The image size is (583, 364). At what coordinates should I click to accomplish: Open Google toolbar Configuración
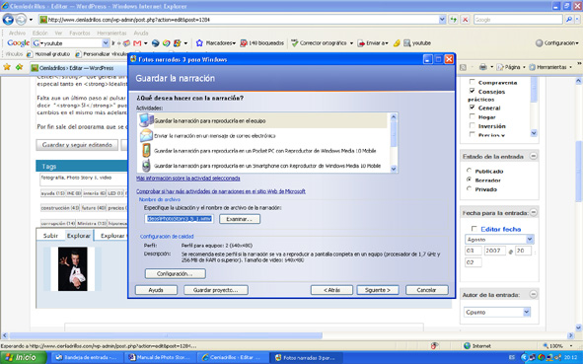[557, 43]
